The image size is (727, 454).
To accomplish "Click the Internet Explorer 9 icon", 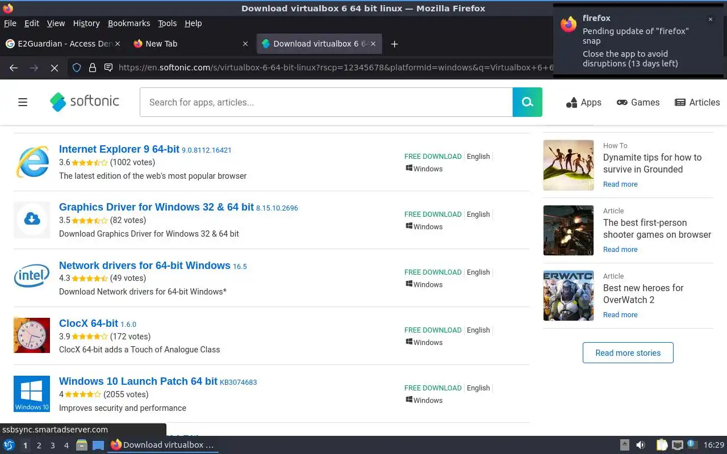I will click(32, 162).
